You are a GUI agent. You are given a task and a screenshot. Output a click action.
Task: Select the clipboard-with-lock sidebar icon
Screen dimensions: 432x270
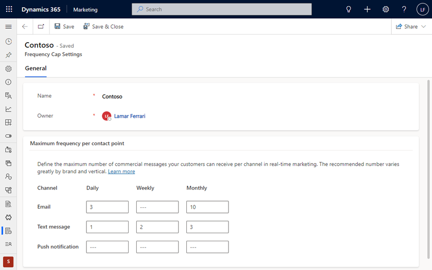click(9, 150)
